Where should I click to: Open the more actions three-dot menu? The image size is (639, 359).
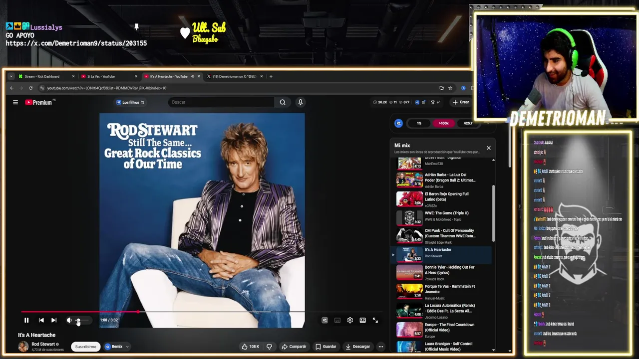380,347
